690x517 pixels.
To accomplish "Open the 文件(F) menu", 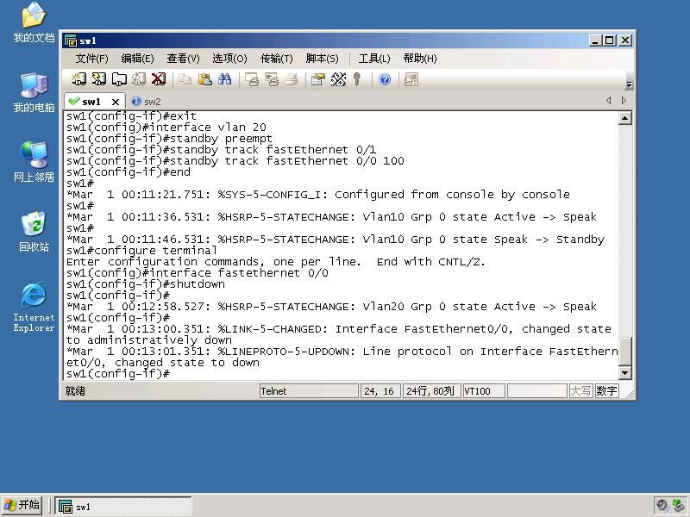I will click(x=91, y=59).
